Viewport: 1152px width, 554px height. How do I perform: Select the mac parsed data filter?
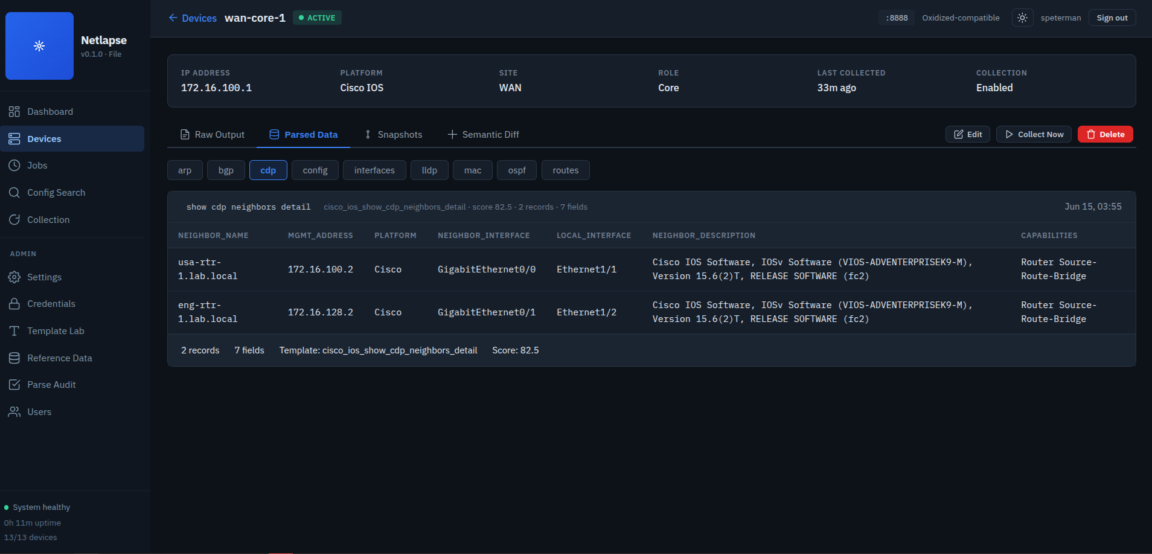[473, 170]
